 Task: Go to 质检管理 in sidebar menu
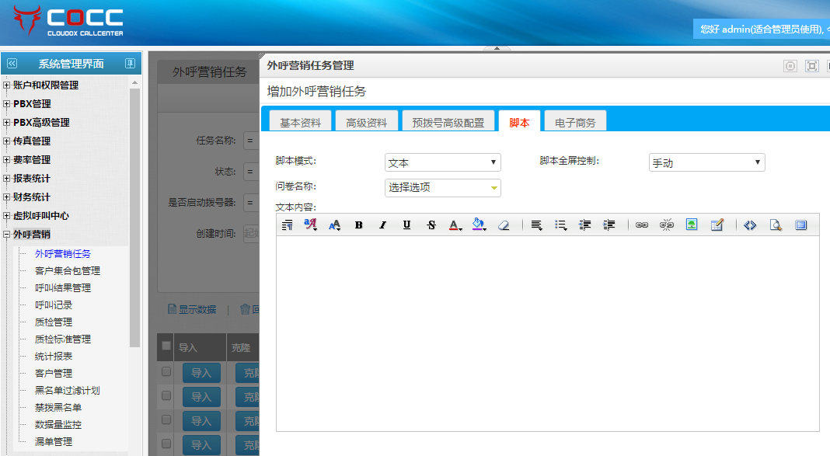pos(54,322)
